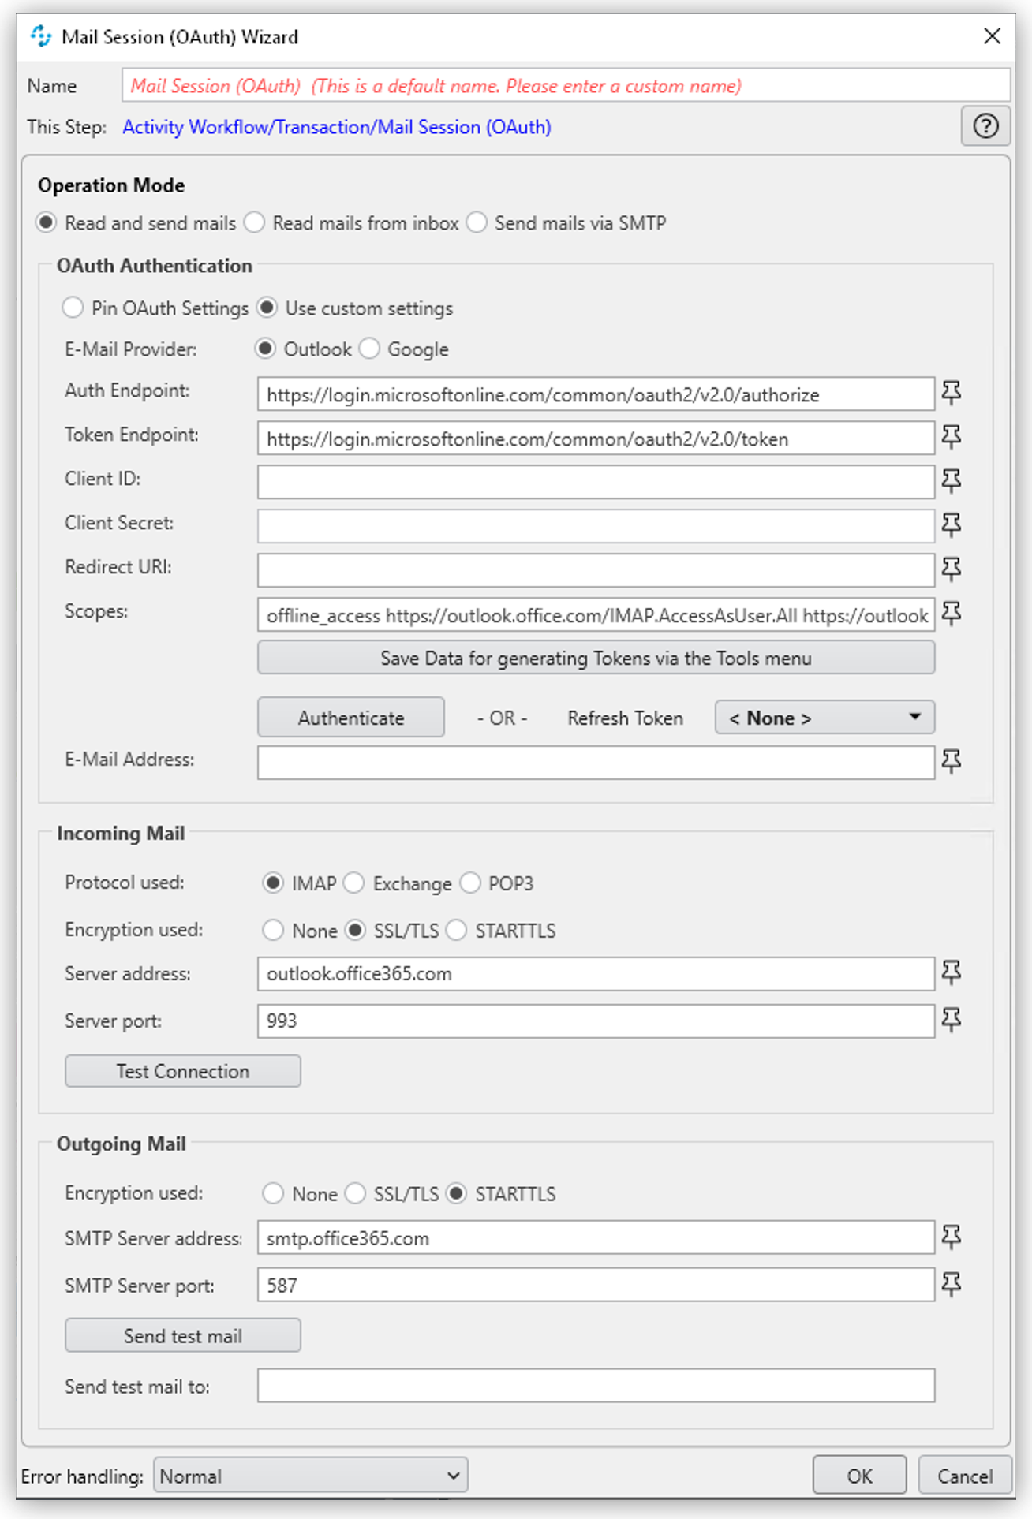Click the Scopes input field
The height and width of the screenshot is (1519, 1032).
tap(596, 614)
